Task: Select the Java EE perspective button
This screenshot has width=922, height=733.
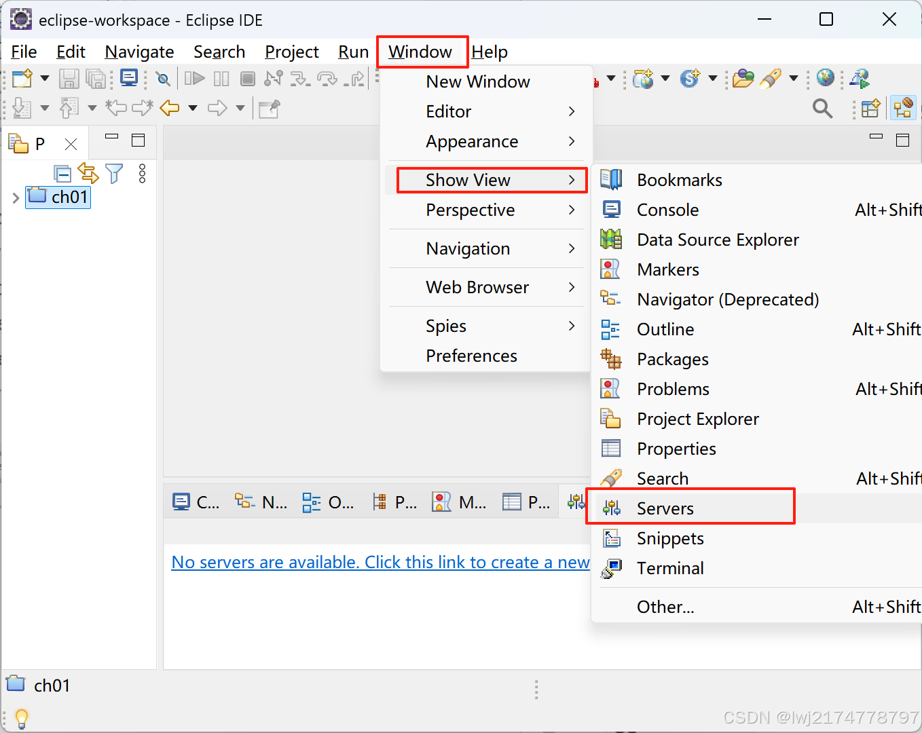Action: [903, 108]
